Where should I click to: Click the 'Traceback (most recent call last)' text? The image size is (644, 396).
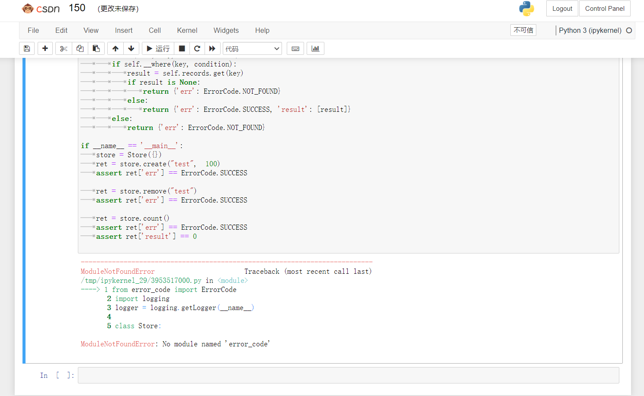(x=308, y=271)
